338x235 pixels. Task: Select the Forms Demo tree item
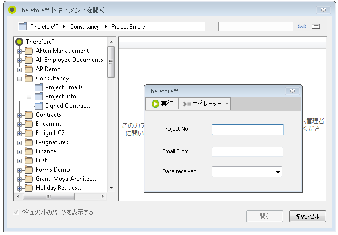point(53,170)
